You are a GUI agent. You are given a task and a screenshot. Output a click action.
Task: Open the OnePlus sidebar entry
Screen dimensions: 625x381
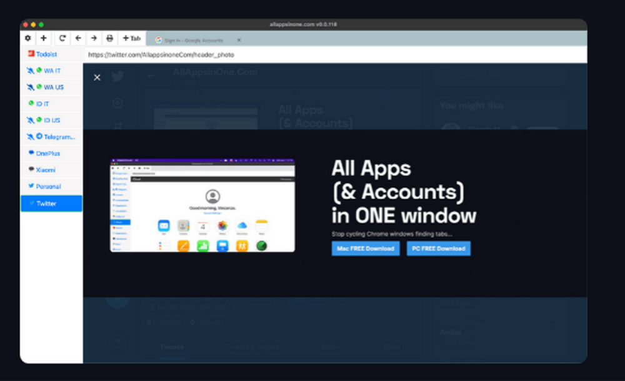(x=51, y=153)
